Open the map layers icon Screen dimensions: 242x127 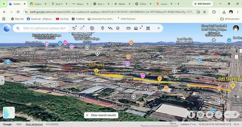coord(118,28)
